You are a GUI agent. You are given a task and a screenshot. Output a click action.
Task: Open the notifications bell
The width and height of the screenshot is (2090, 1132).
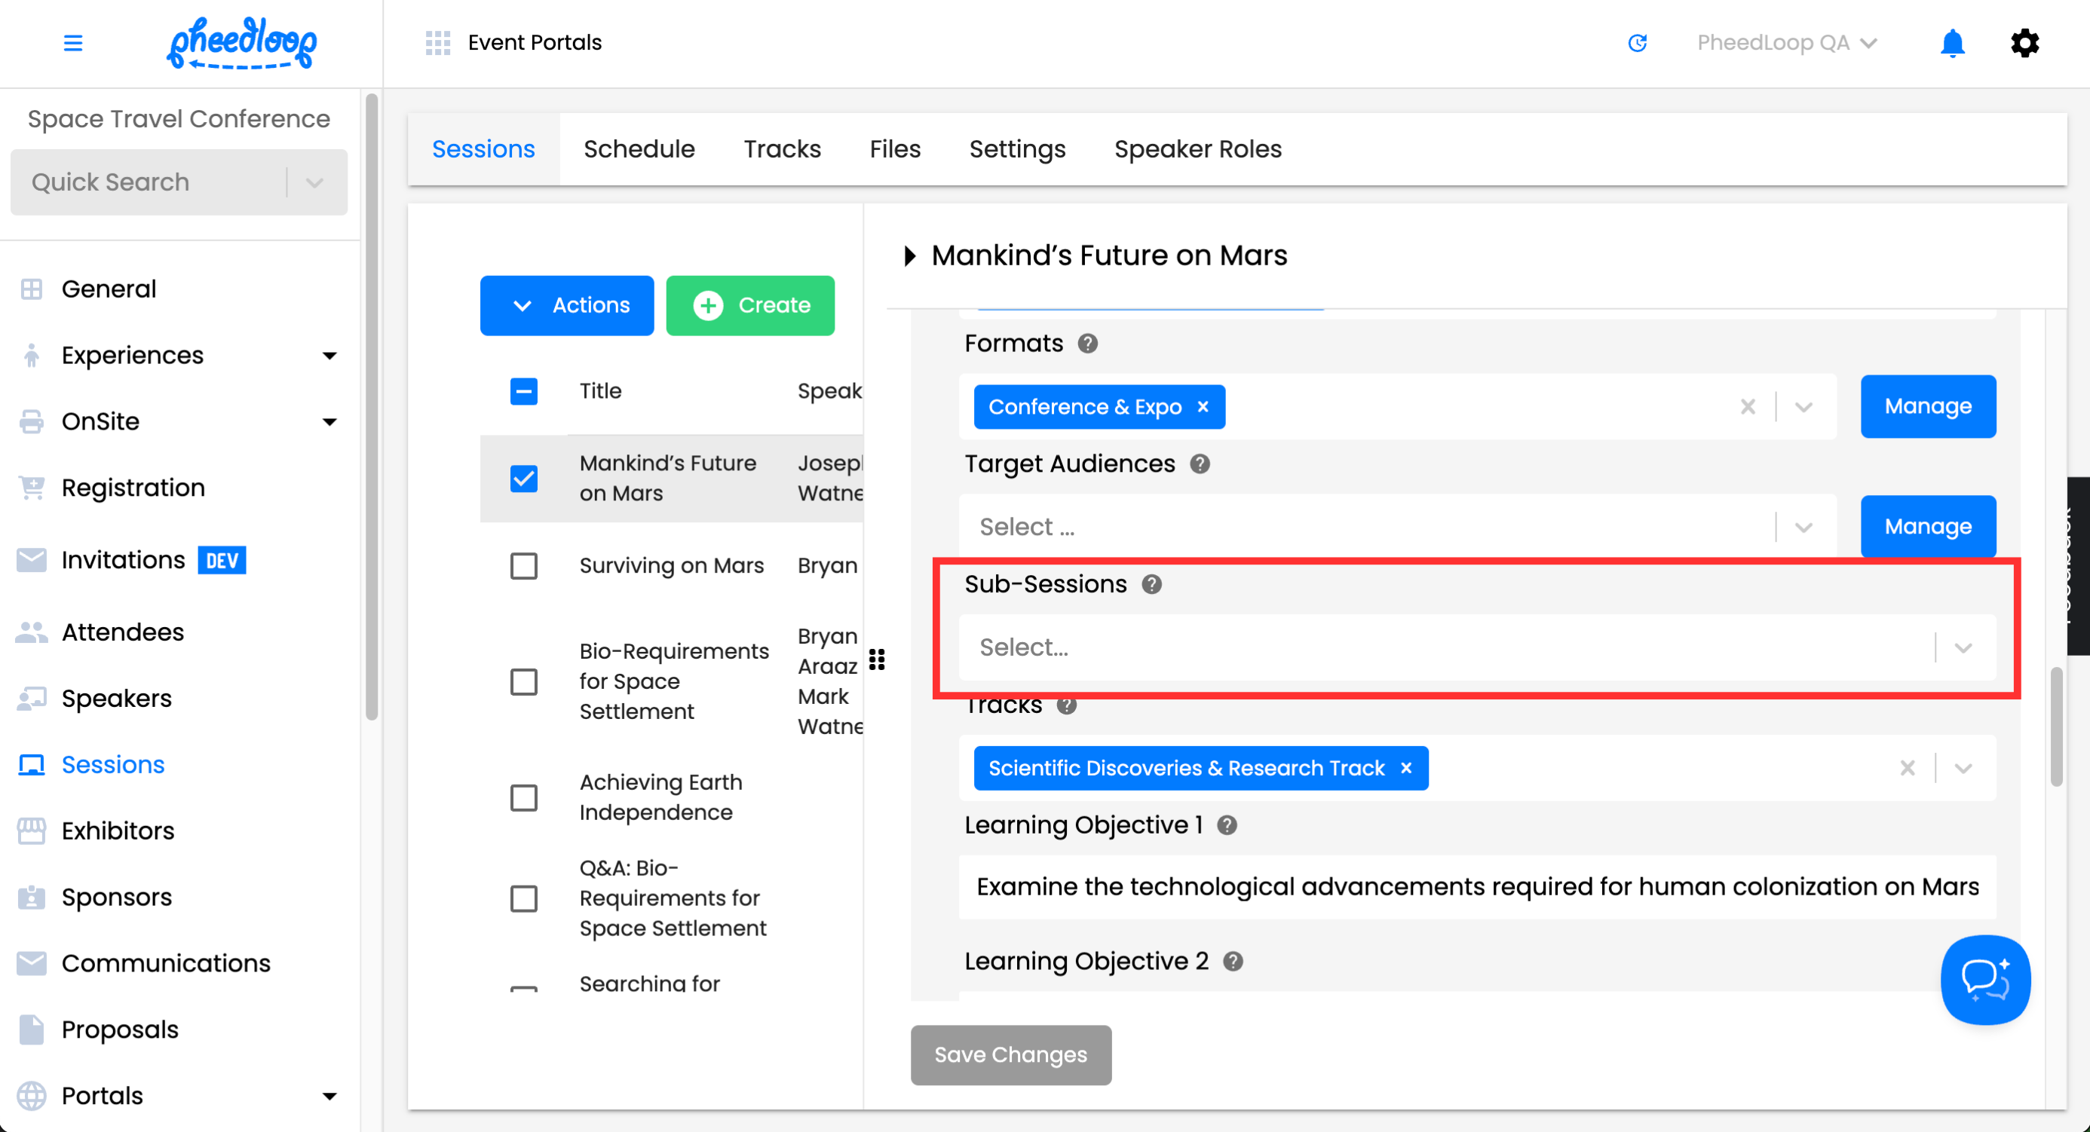(1952, 43)
